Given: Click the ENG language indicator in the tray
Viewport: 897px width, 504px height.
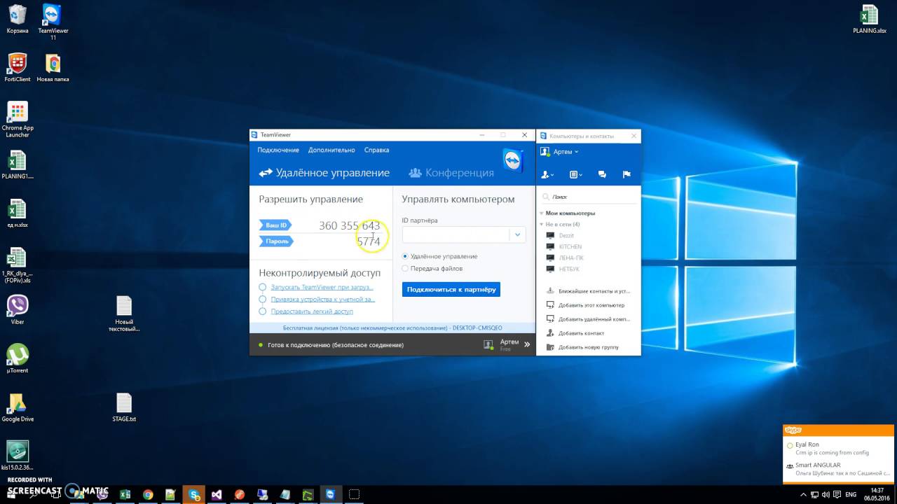Looking at the screenshot, I should tap(851, 494).
